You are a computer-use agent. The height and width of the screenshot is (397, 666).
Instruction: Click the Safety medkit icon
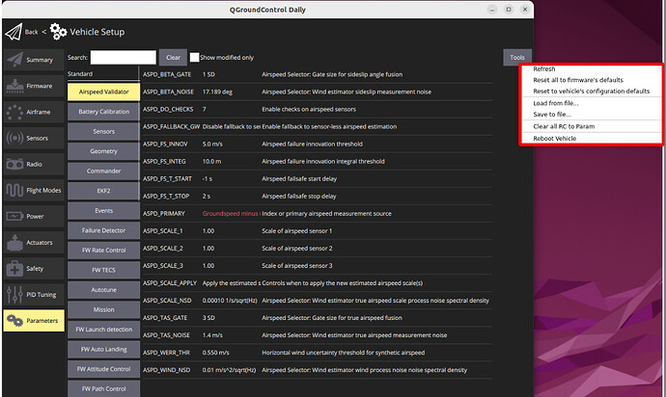tap(14, 269)
